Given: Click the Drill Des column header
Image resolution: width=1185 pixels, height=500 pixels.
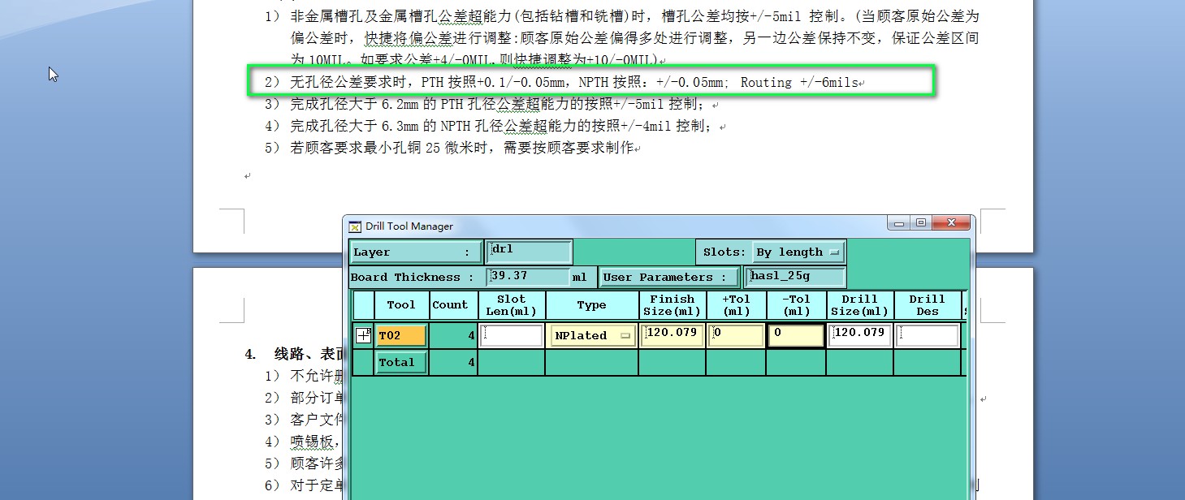Looking at the screenshot, I should tap(928, 305).
